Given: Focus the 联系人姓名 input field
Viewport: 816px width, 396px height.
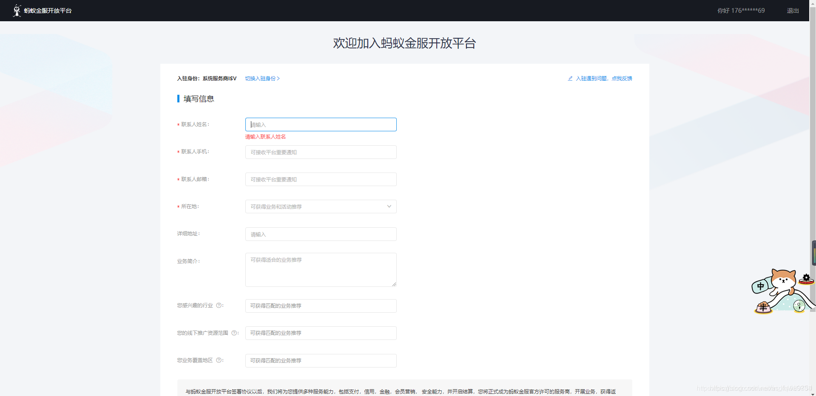Looking at the screenshot, I should coord(321,124).
